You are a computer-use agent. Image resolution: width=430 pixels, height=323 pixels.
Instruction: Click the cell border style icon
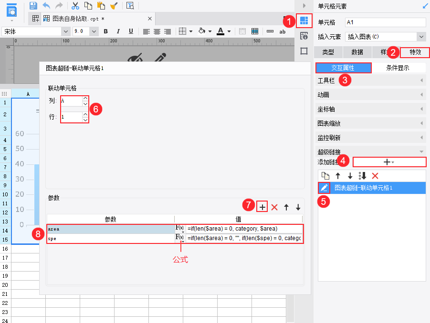[x=182, y=31]
